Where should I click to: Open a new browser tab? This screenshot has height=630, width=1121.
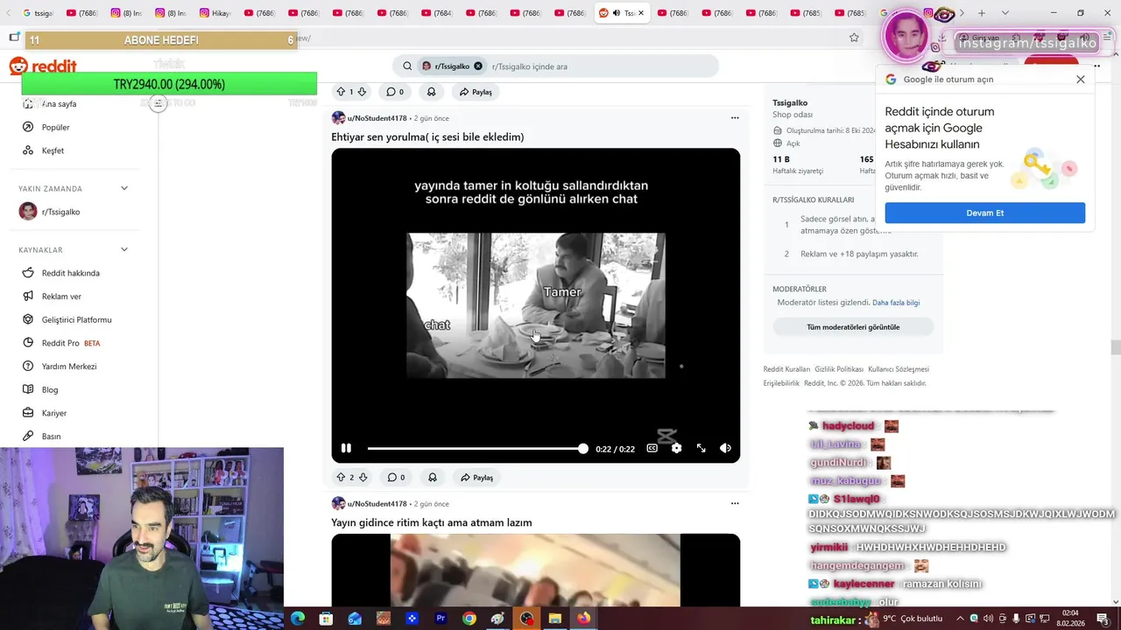pyautogui.click(x=982, y=13)
